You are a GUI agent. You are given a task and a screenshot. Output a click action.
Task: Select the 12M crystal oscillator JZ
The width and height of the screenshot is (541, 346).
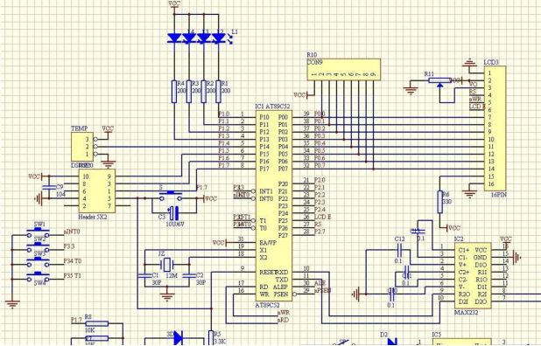pos(167,265)
